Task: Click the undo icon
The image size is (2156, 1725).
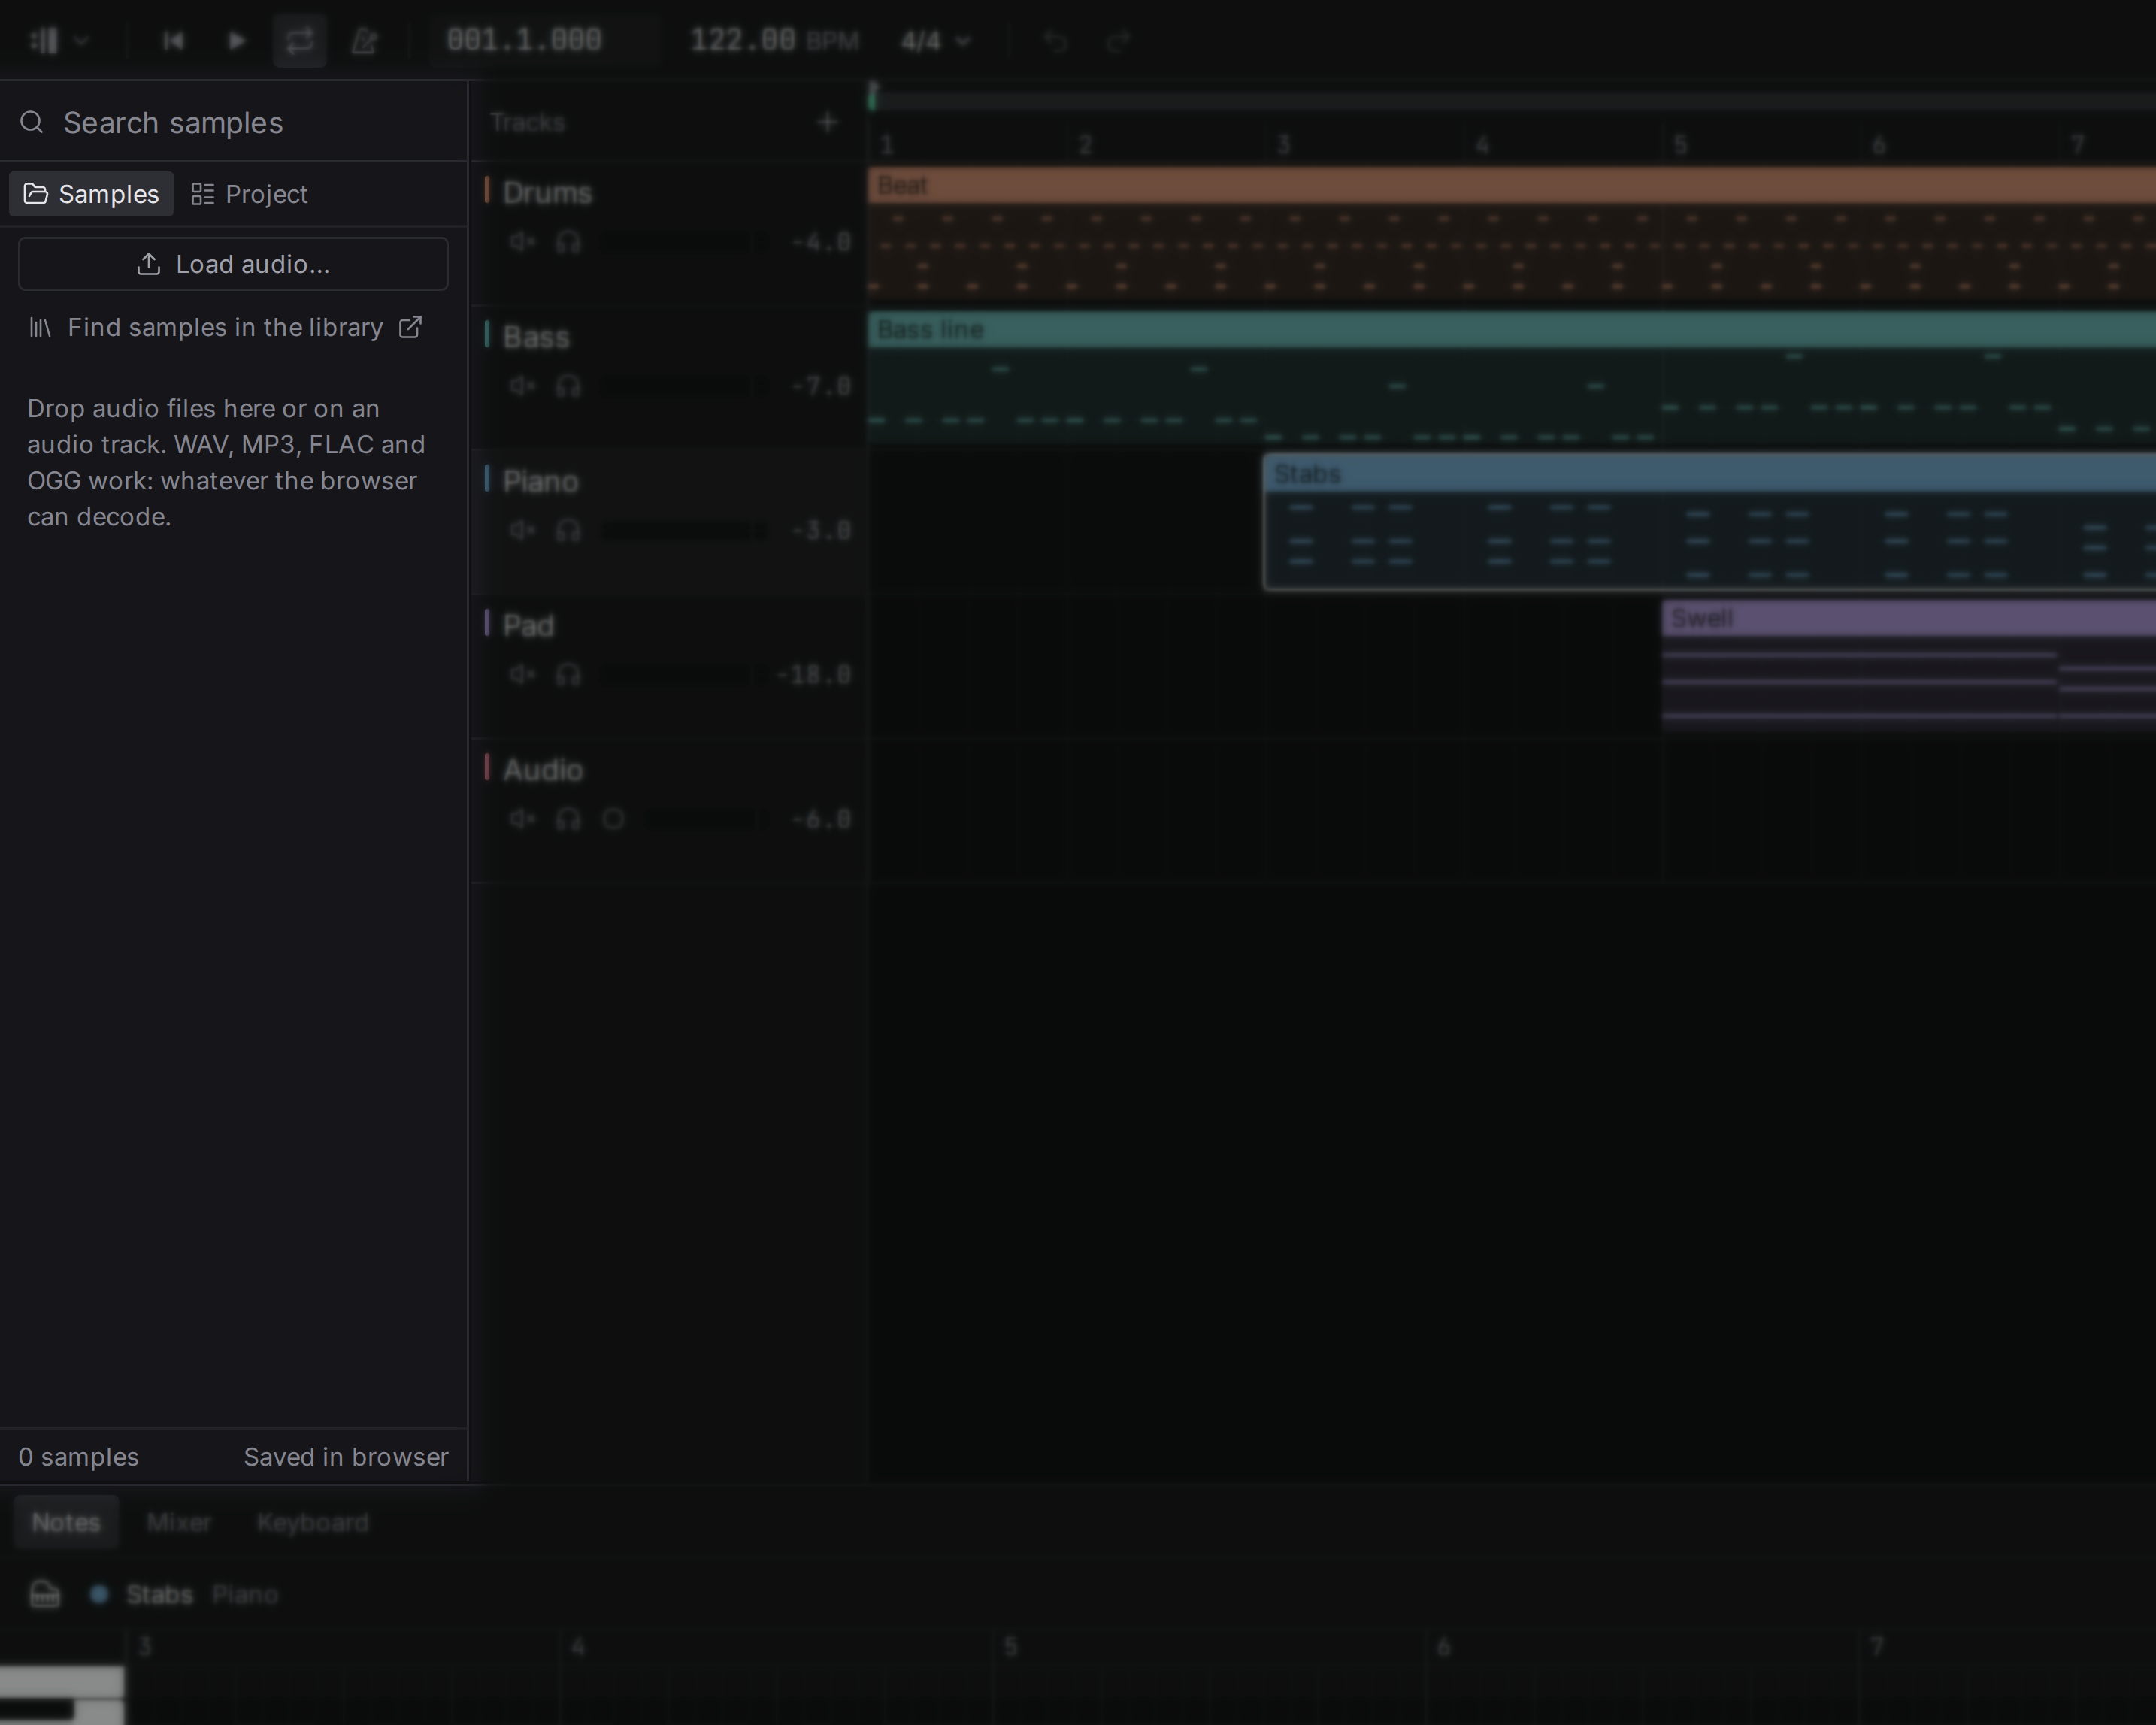Action: tap(1056, 41)
